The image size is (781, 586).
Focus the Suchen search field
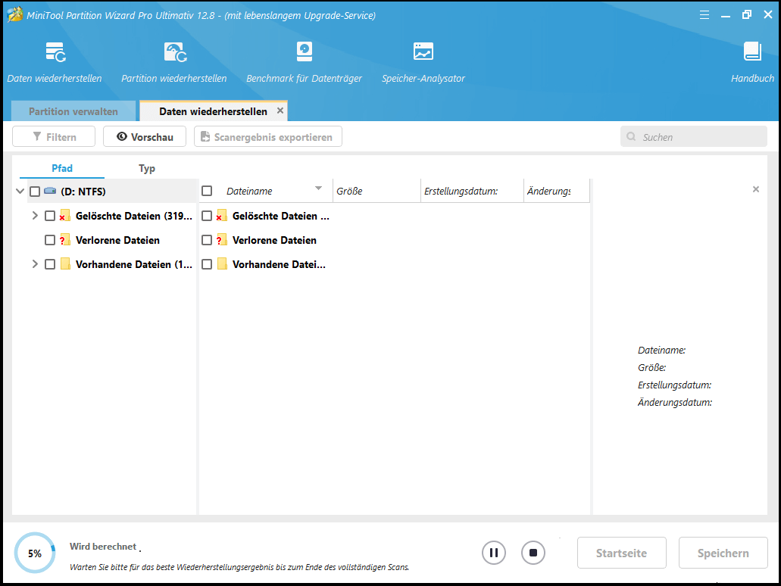click(694, 136)
